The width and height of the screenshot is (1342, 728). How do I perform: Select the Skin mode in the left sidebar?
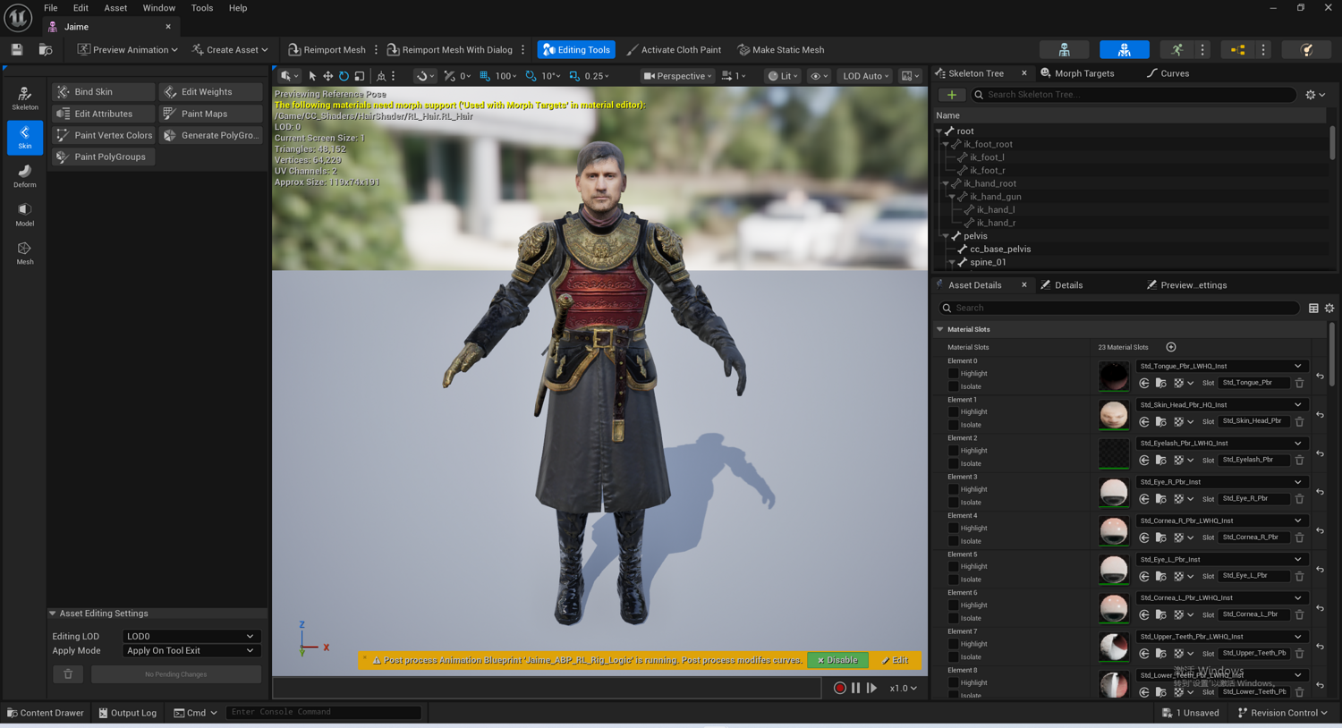click(25, 138)
